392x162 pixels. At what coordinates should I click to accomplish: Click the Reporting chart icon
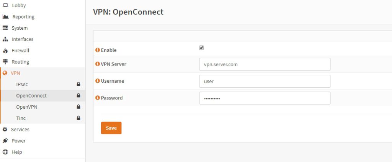[5, 17]
